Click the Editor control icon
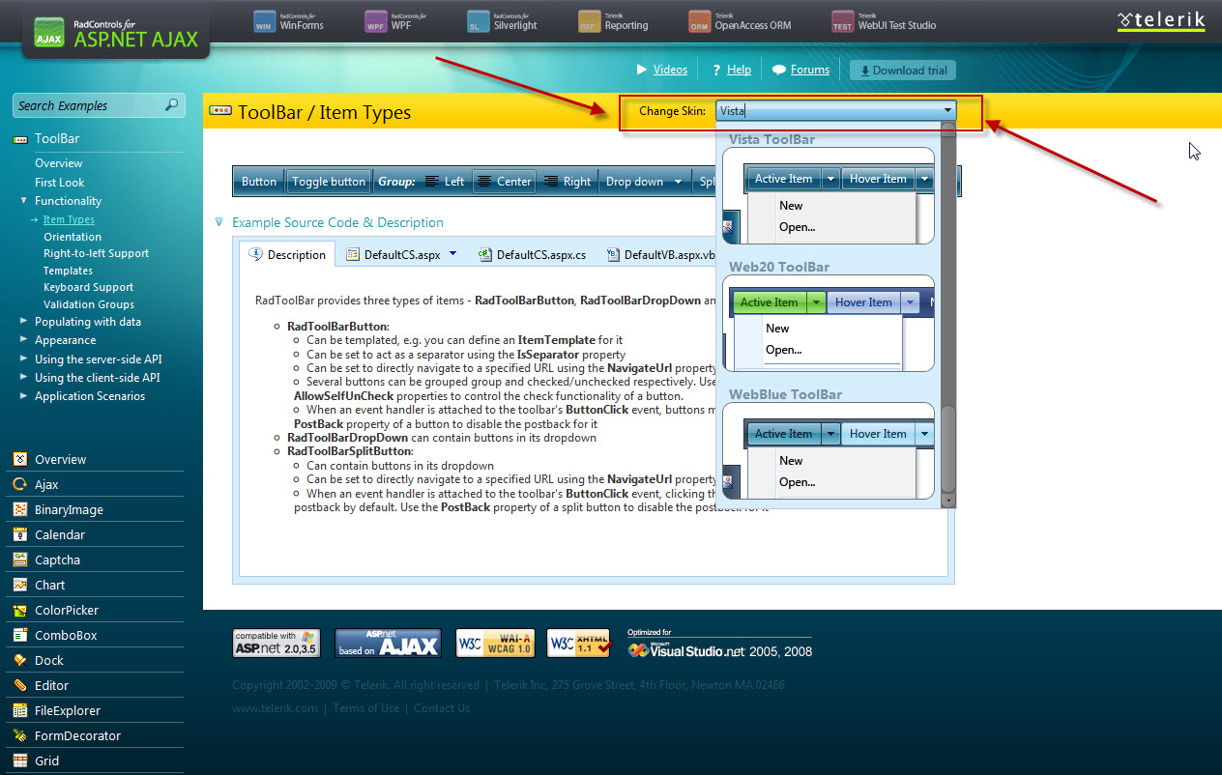This screenshot has height=775, width=1222. coord(19,686)
